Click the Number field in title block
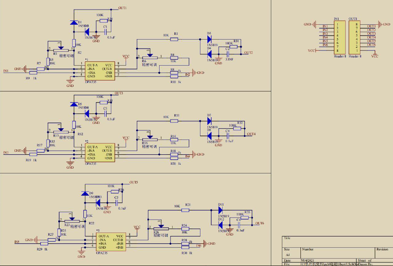Image resolution: width=393 pixels, height=266 pixels. point(338,253)
